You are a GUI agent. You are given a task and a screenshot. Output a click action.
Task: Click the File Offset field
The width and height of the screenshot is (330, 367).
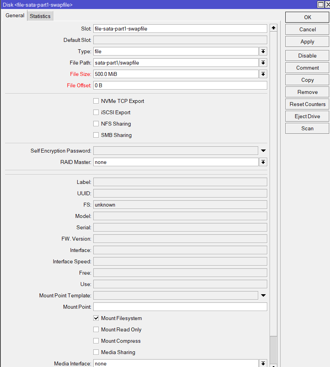tap(180, 85)
